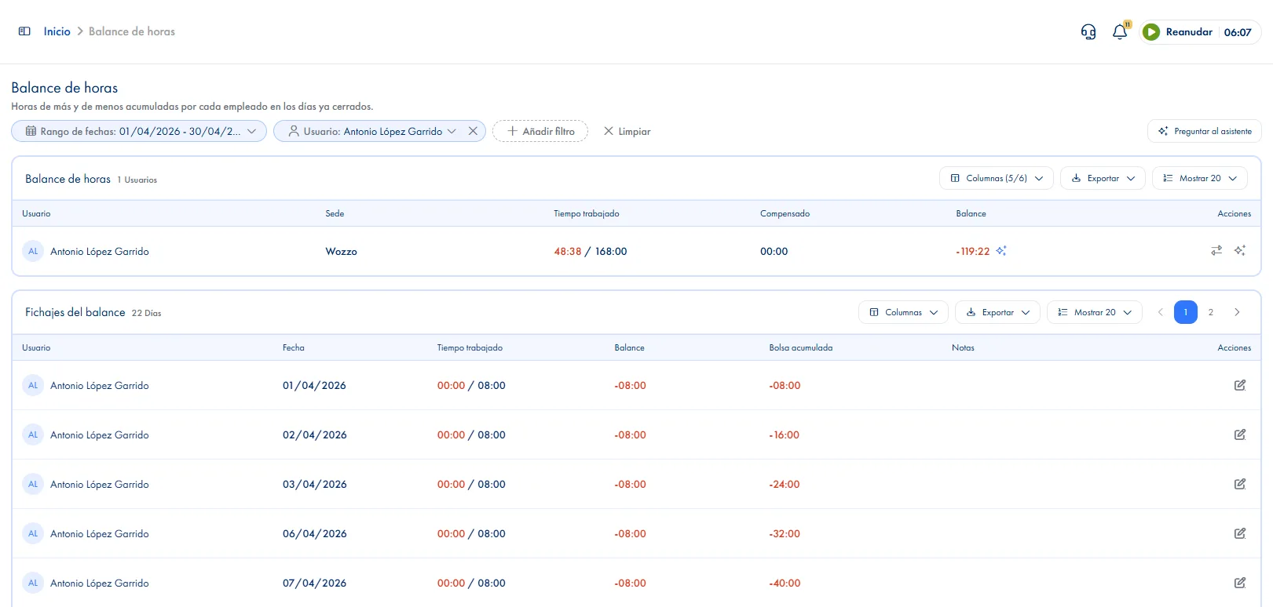Click the Tiempo trabajado header in Fichajes table
This screenshot has height=607, width=1273.
point(470,347)
